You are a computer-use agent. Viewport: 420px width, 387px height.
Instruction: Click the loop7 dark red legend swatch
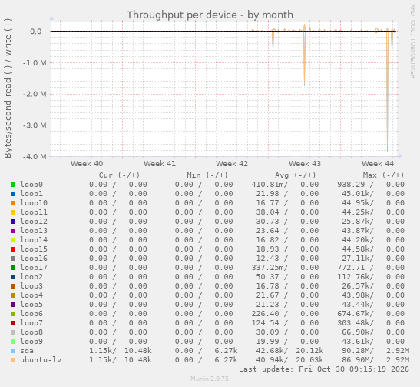[13, 323]
